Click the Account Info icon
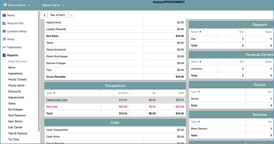The image size is (274, 144). coord(4,23)
